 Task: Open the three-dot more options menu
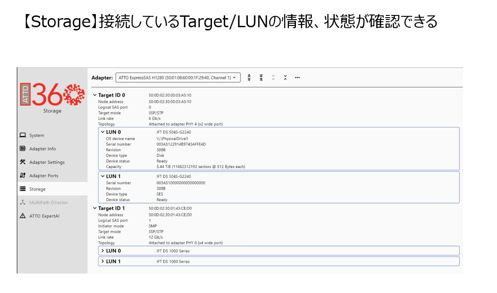point(297,78)
